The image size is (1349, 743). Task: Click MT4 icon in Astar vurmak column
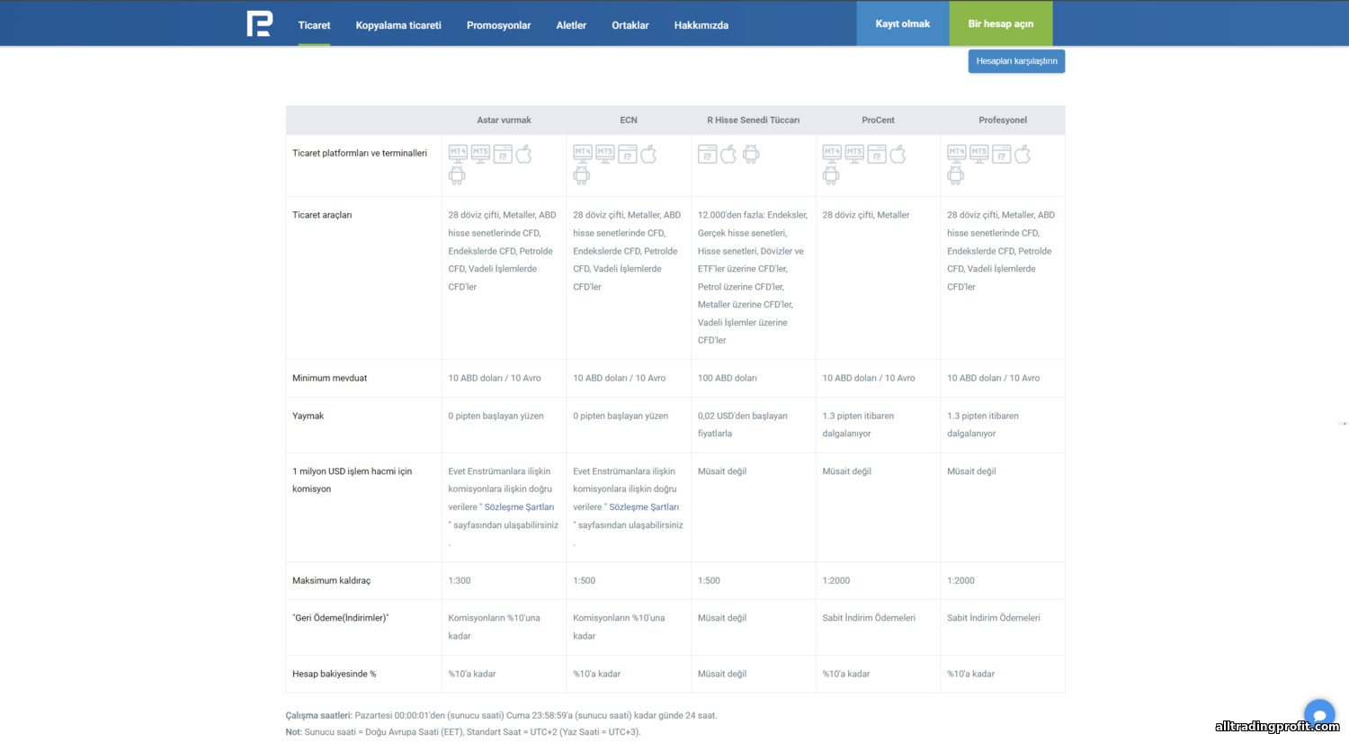pos(458,154)
